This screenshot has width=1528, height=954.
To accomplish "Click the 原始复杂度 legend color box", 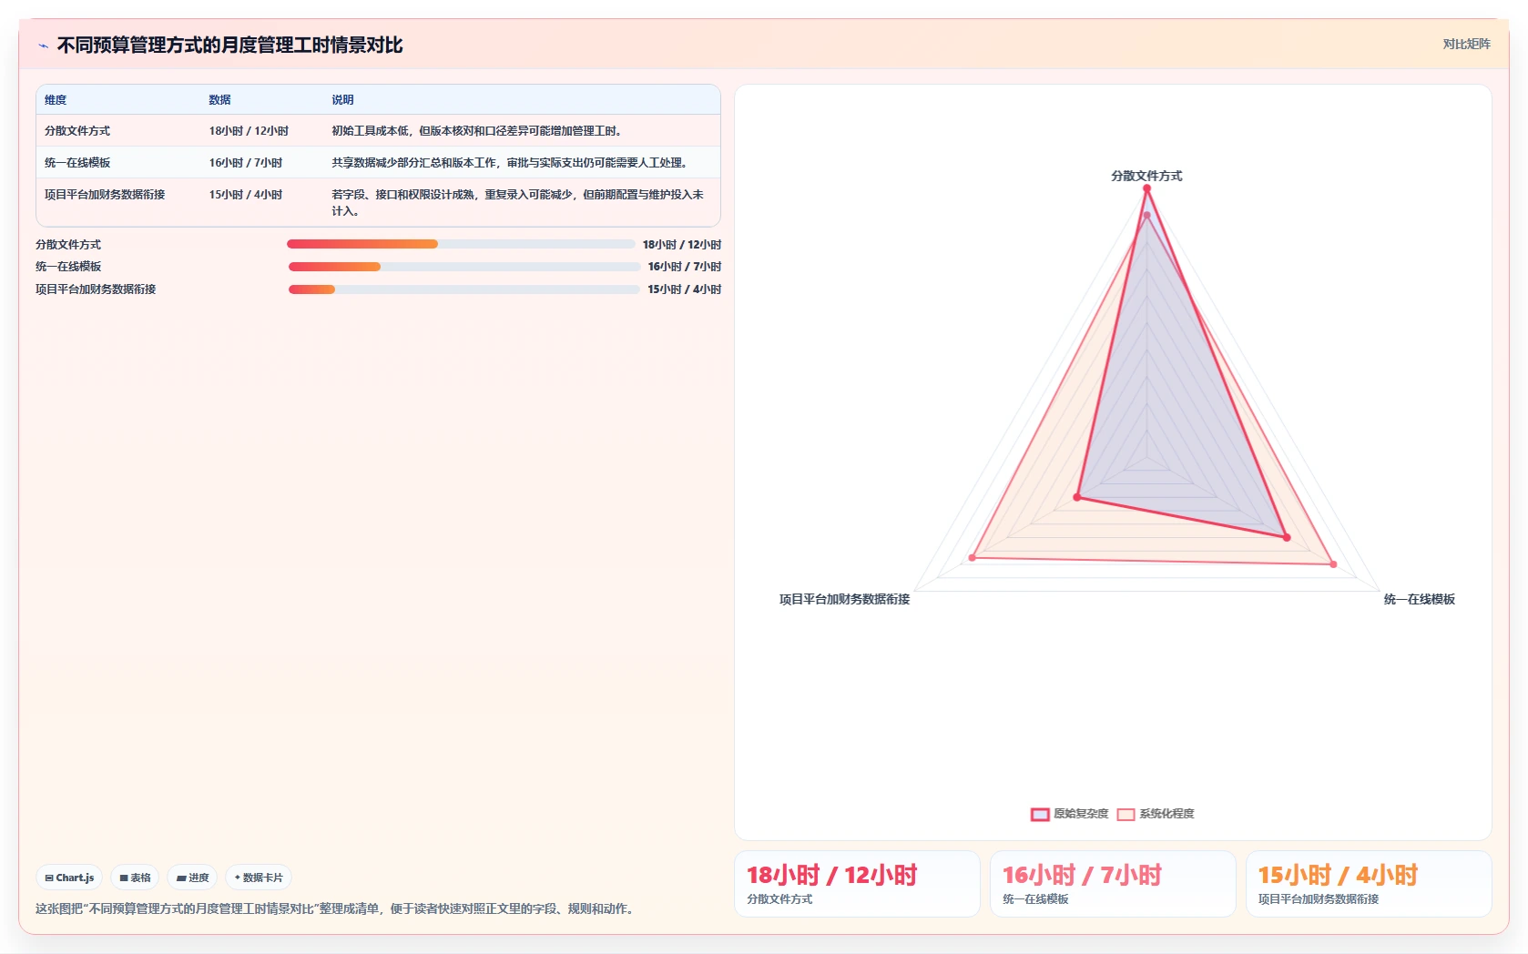I will click(x=1040, y=815).
